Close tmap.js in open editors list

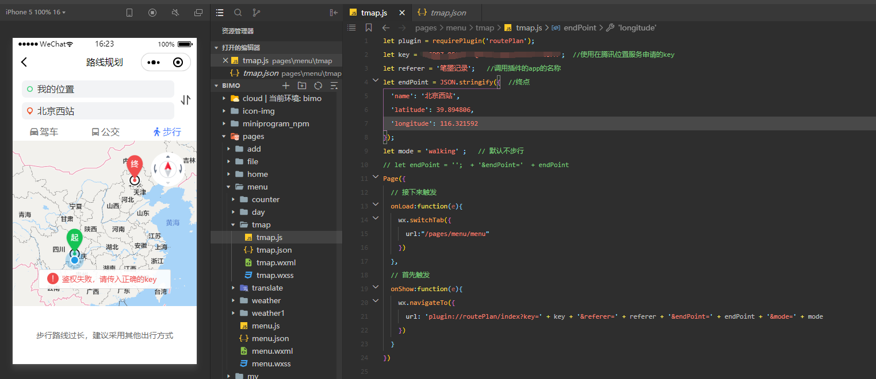pyautogui.click(x=225, y=60)
